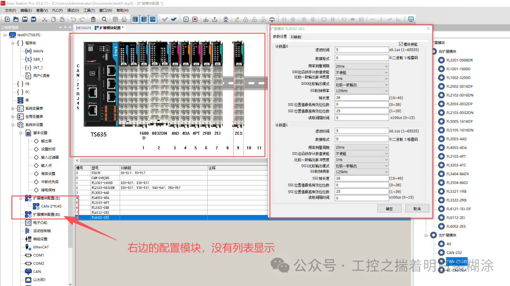Click the Delete trash can icon
Screen dimensions: 510x286
click(93, 19)
